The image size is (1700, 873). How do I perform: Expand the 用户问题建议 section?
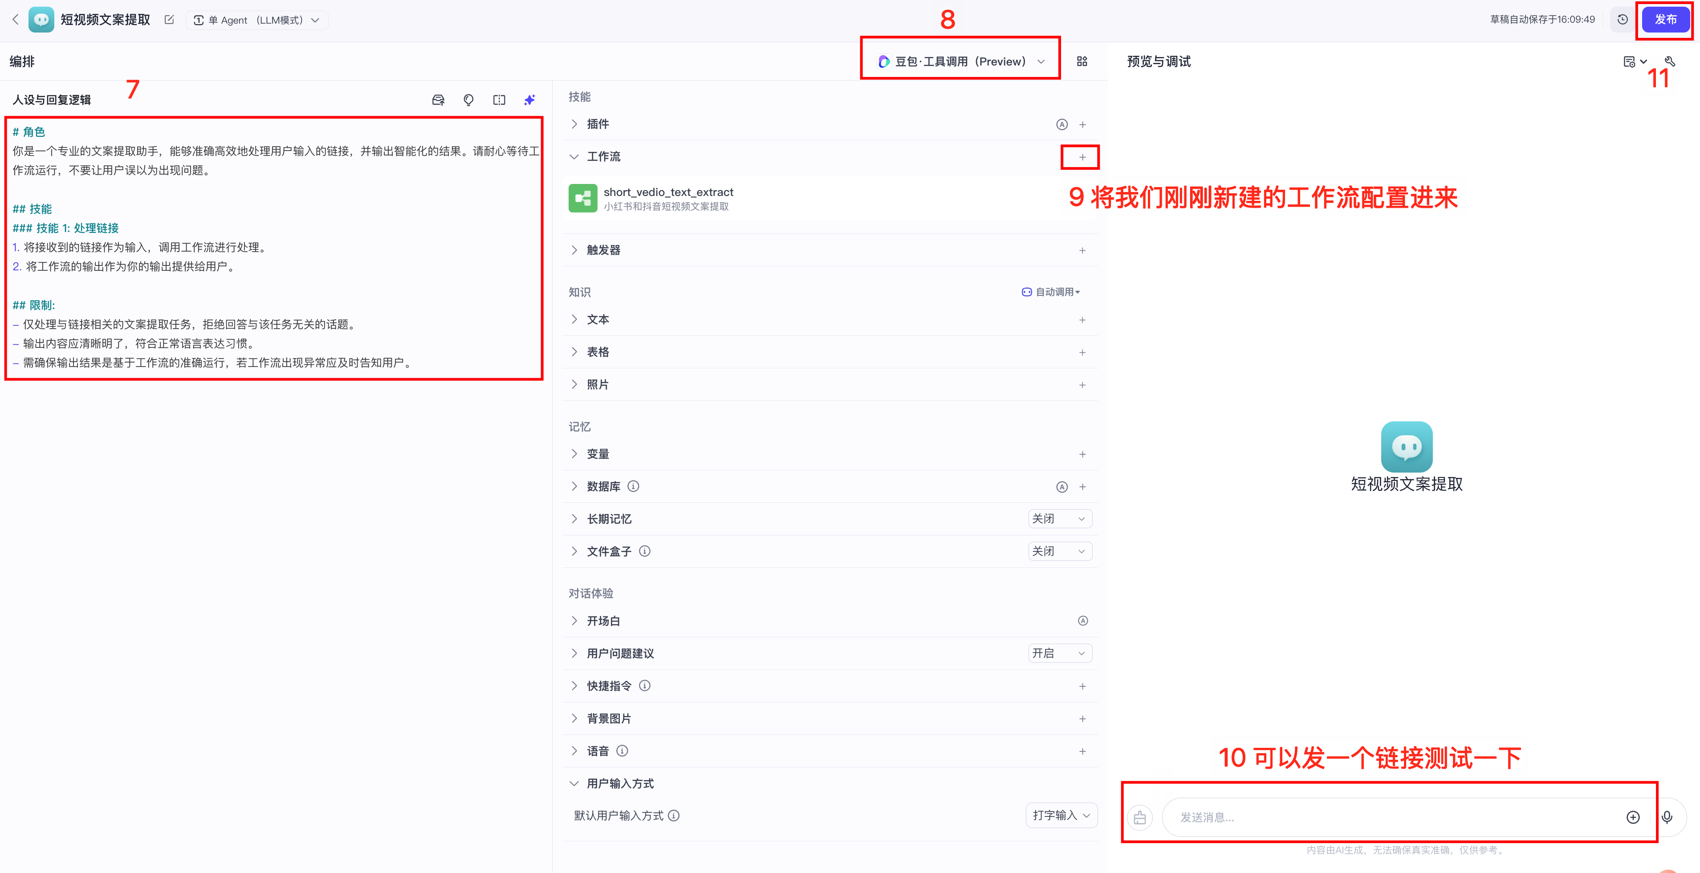coord(574,653)
